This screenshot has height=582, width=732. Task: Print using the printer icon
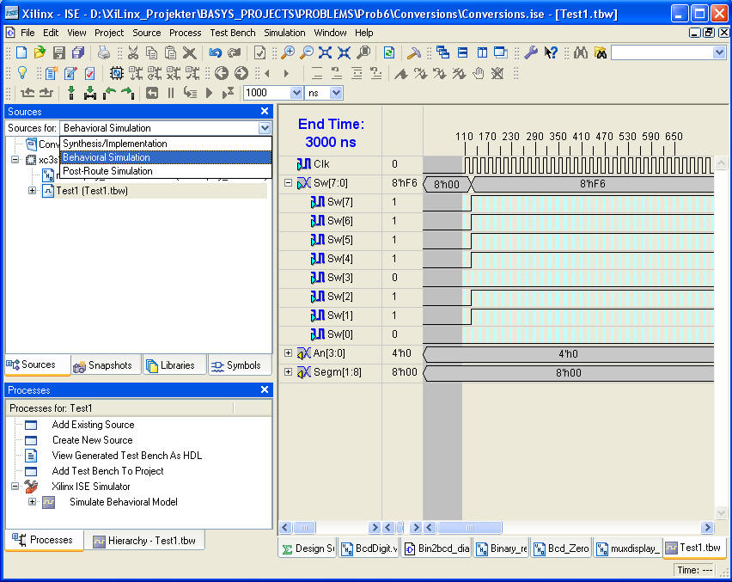[104, 52]
